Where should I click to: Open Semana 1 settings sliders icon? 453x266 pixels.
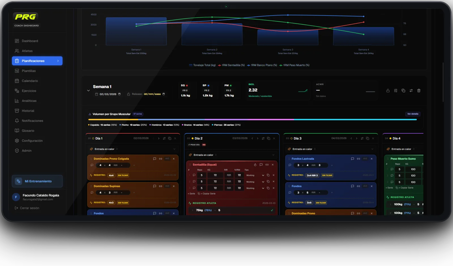[x=396, y=91]
